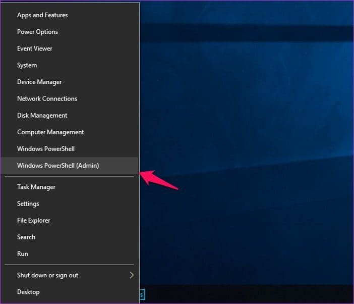Viewport: 354px width, 304px height.
Task: Select Windows PowerShell (Admin)
Action: (x=70, y=166)
